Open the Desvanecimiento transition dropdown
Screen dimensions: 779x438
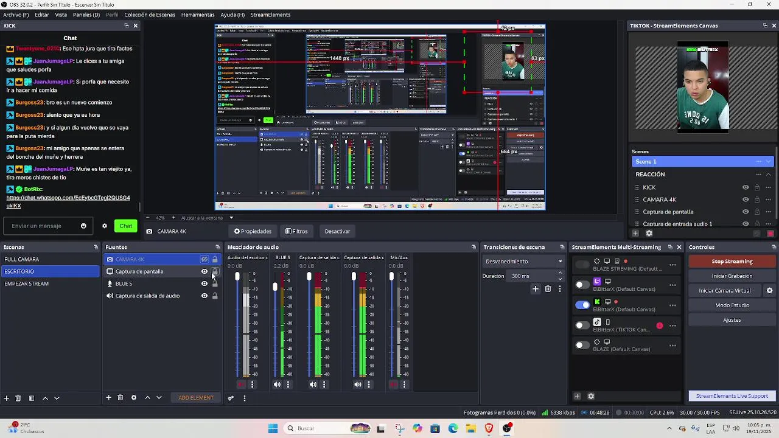(x=524, y=262)
